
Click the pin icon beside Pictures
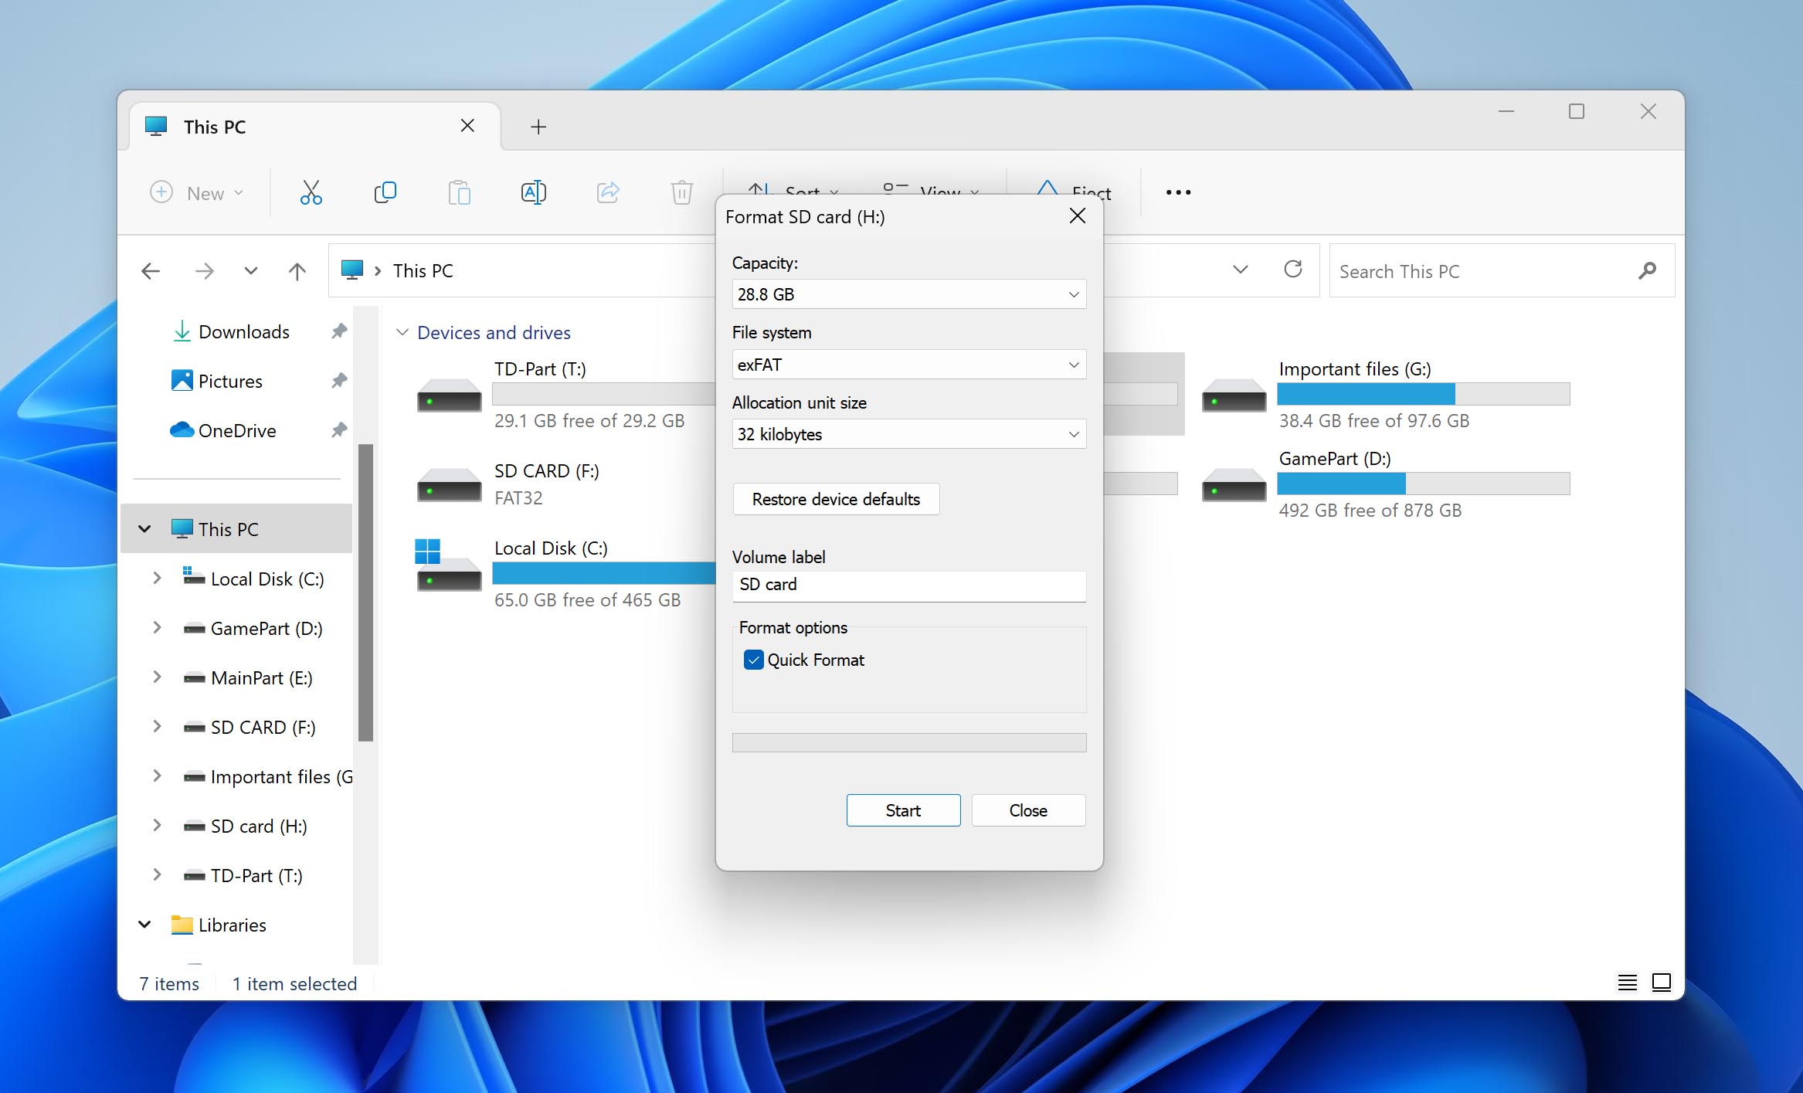pyautogui.click(x=339, y=381)
